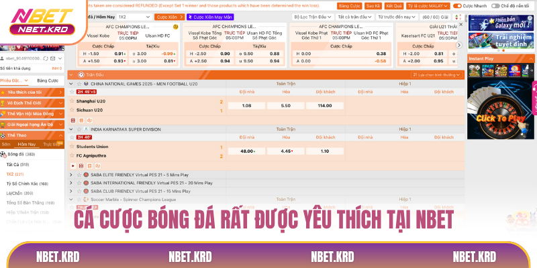This screenshot has width=537, height=268.
Task: Open live stream play icon under FC Agniputhra
Action: coord(73,165)
